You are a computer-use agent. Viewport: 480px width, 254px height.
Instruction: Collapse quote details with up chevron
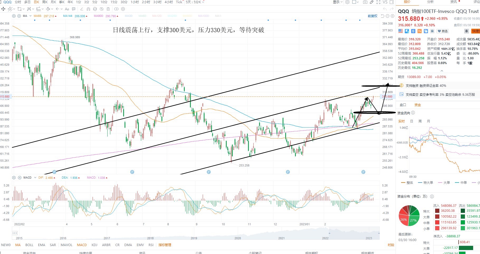coord(442,71)
